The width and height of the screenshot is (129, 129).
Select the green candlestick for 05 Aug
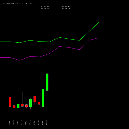pyautogui.click(x=18, y=106)
